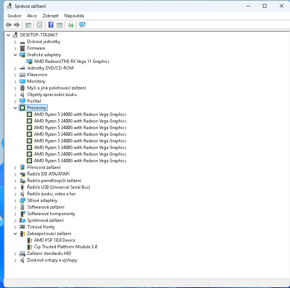The width and height of the screenshot is (290, 288).
Task: Click the Monitory monitor icon
Action: click(x=22, y=81)
